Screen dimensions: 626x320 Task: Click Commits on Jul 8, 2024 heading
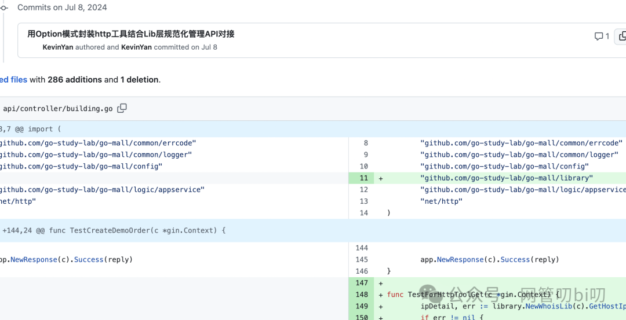(x=62, y=8)
